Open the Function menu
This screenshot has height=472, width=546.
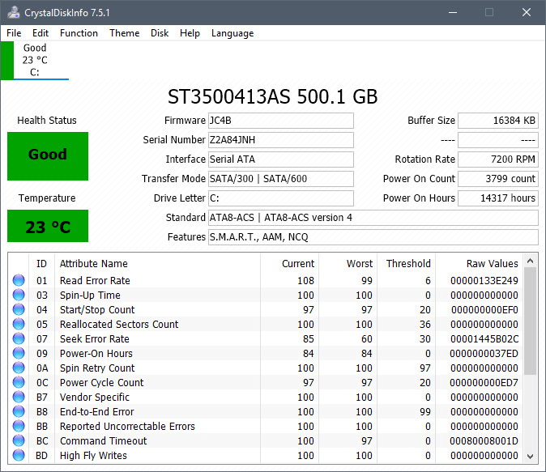79,33
